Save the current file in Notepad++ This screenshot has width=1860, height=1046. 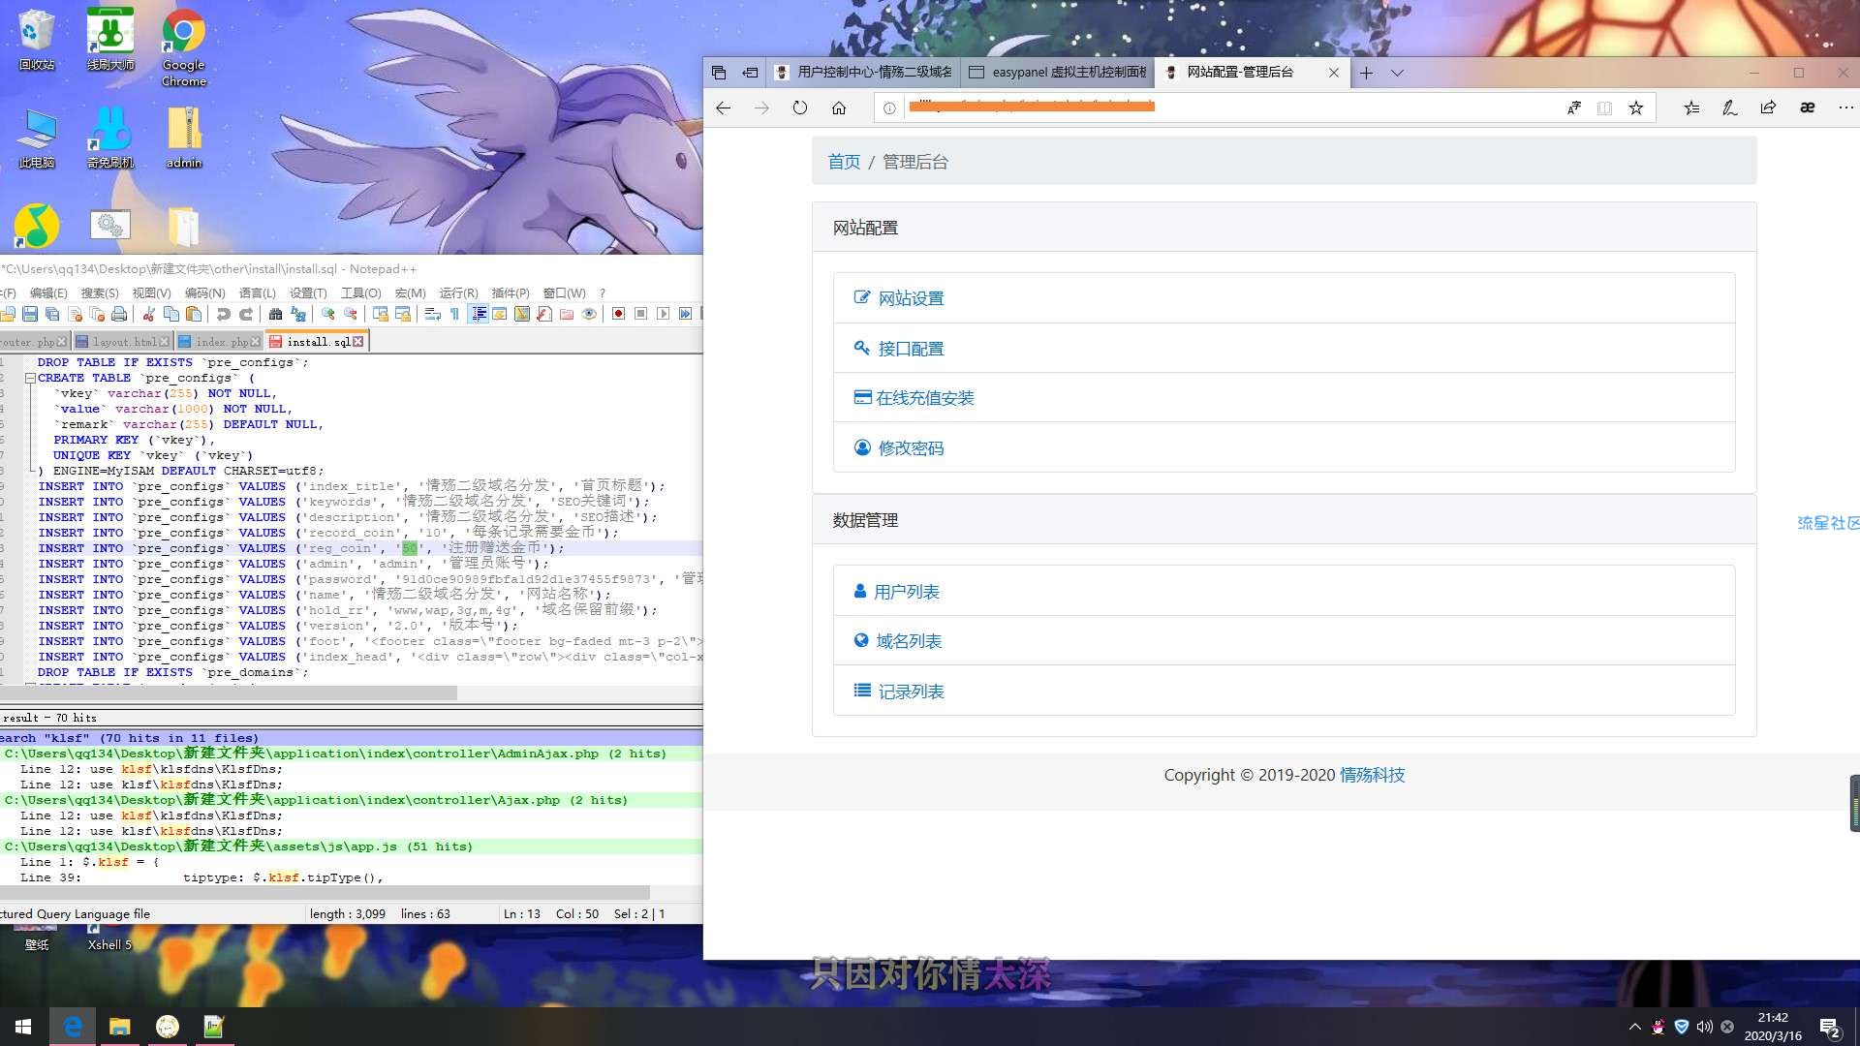click(30, 314)
